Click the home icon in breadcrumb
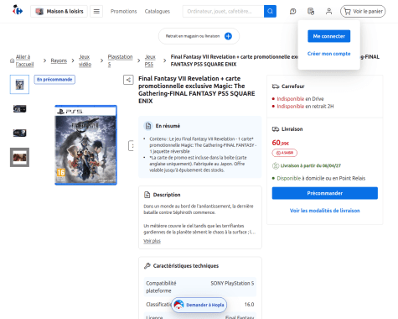The image size is (398, 319). (12, 60)
